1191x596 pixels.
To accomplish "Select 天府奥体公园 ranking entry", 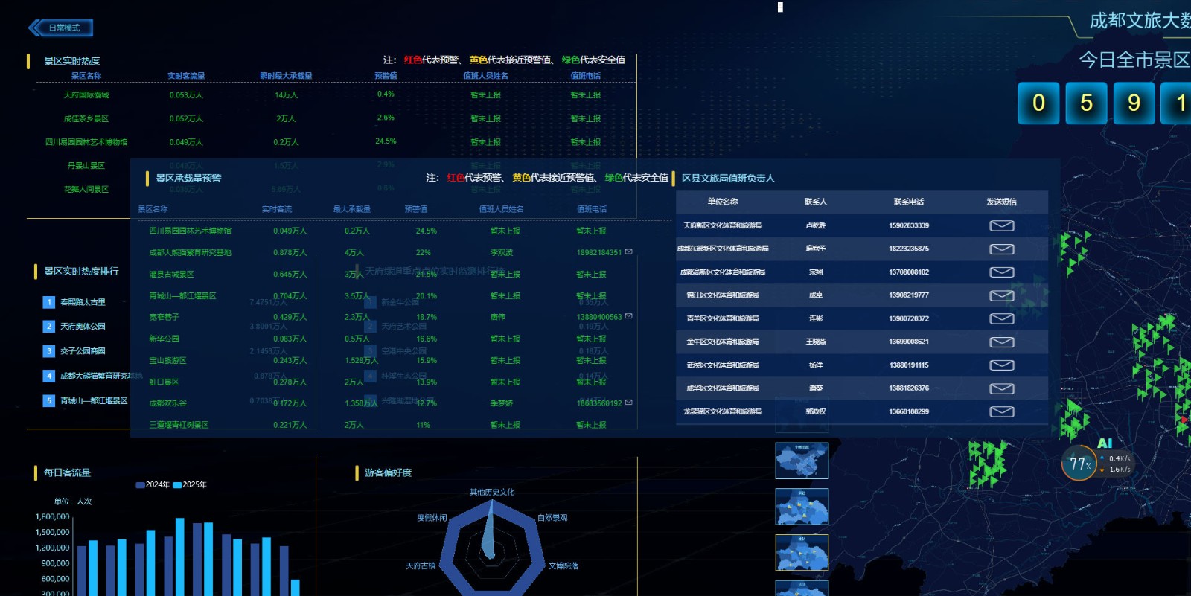I will click(83, 327).
